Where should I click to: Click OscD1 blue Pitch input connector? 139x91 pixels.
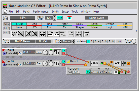point(4,53)
